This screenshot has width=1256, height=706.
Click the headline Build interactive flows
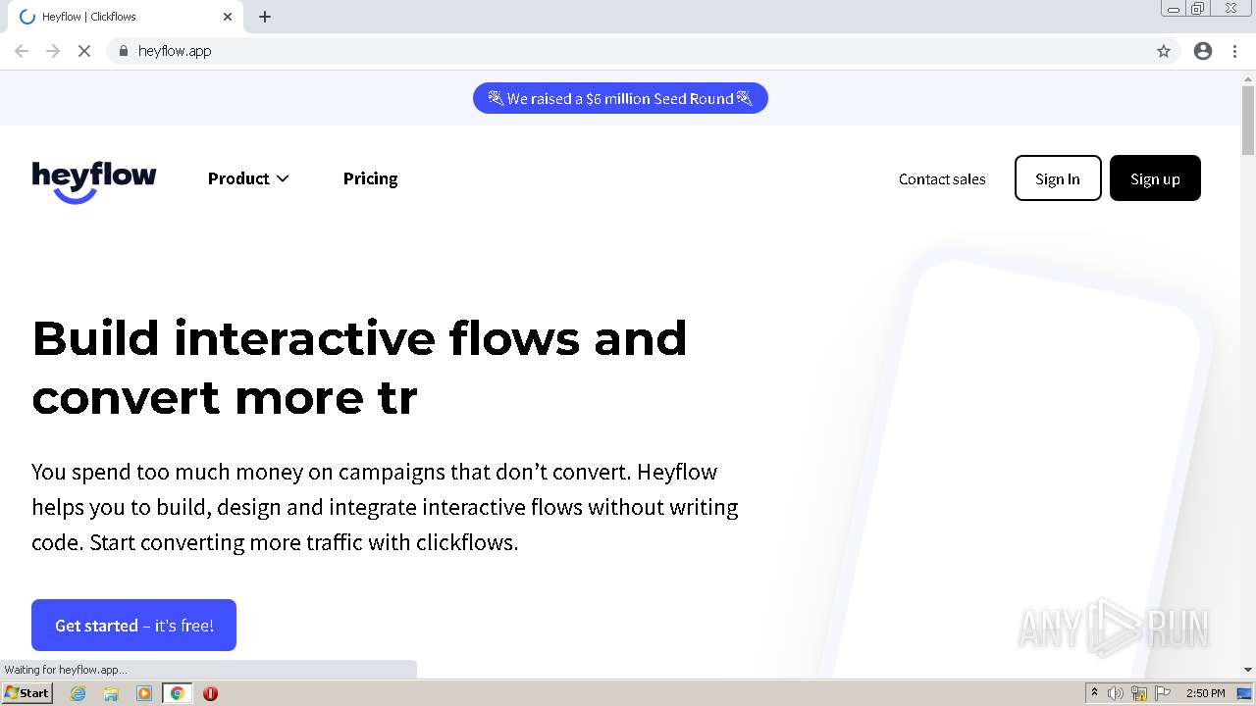(359, 367)
